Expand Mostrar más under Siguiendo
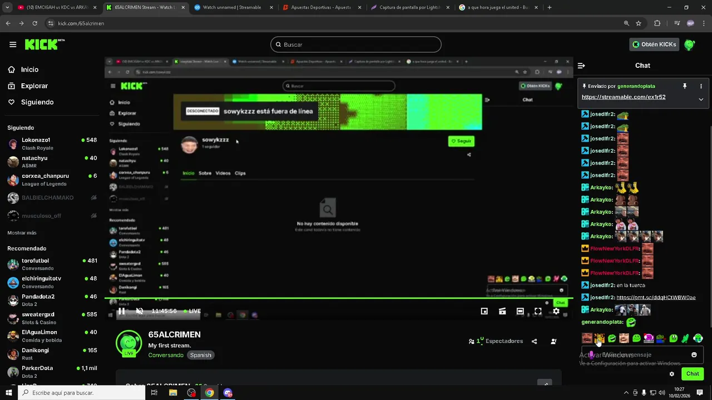712x400 pixels. [22, 233]
